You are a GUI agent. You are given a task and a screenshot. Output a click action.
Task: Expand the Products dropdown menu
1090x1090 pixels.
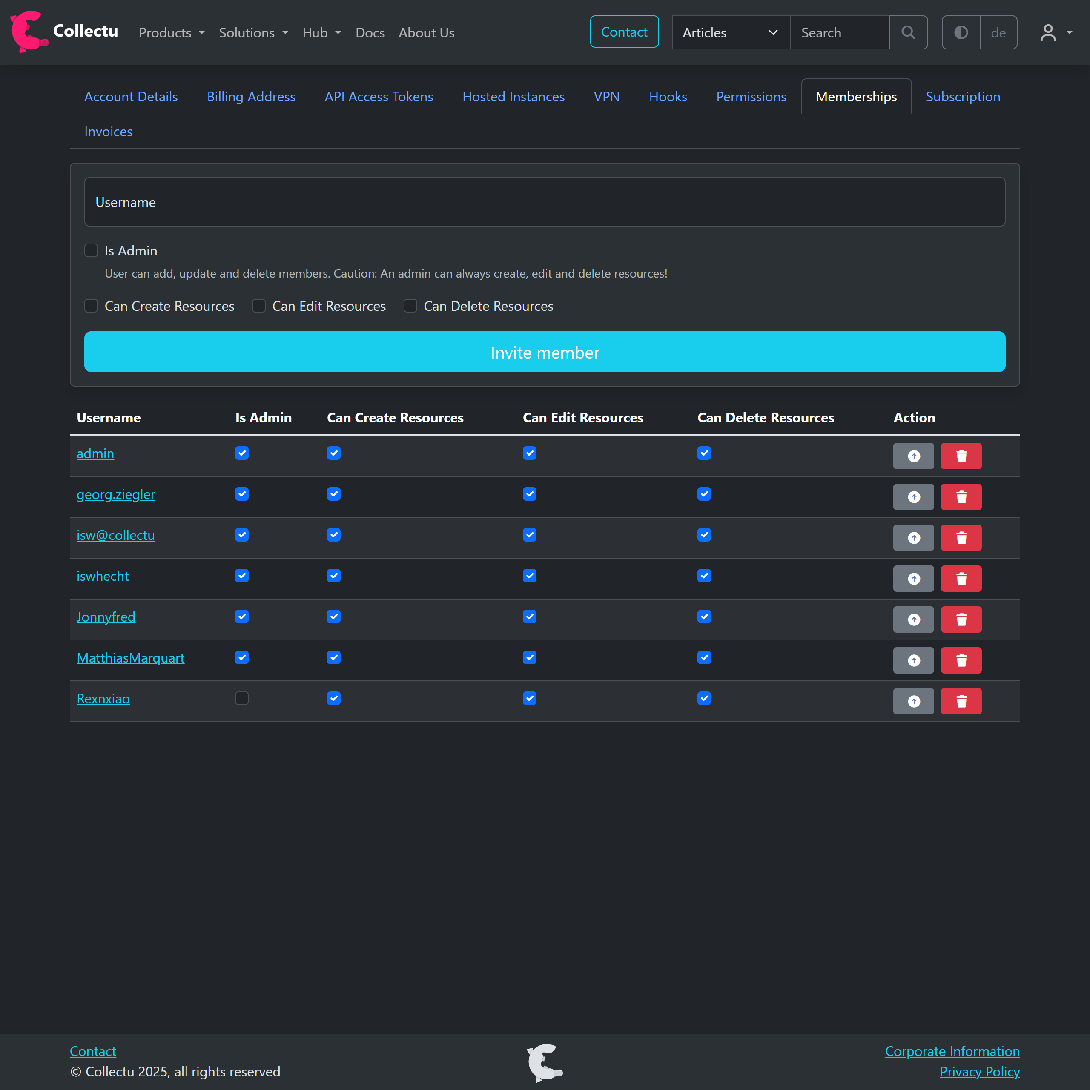tap(172, 33)
